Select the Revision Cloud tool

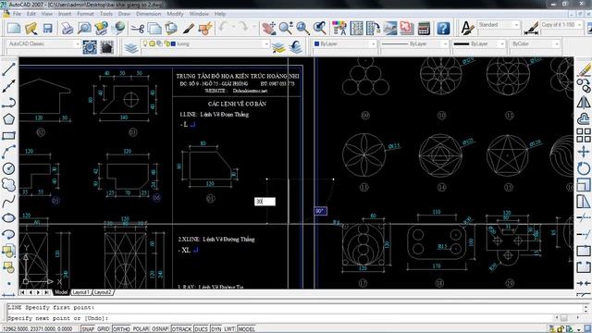click(8, 185)
